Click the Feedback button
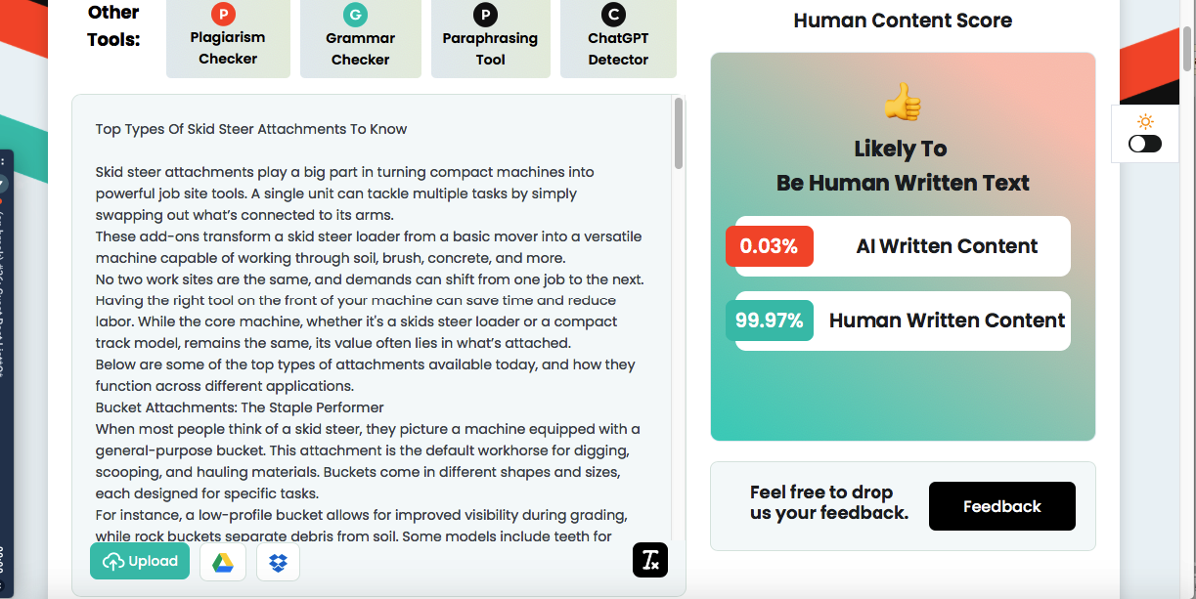Screen dimensions: 1196x599 coord(1002,506)
